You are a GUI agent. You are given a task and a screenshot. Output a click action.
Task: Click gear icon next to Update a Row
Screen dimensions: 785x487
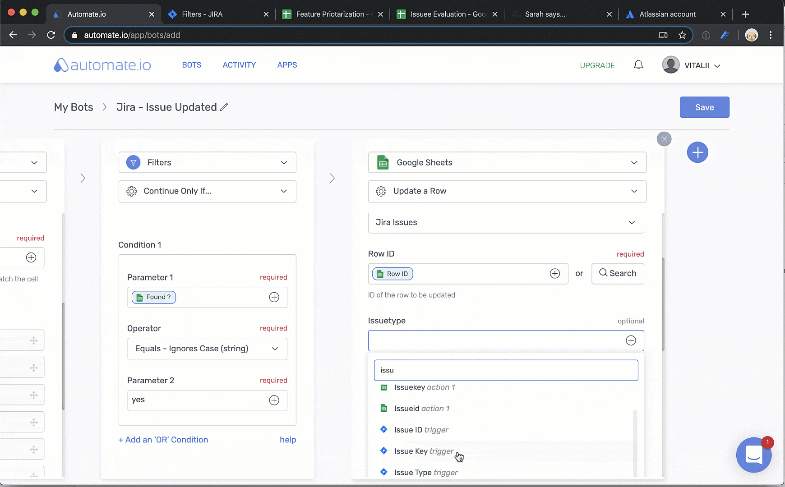pos(381,191)
